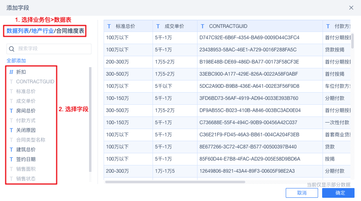
Task: Click the T icon beside 建筑总价
Action: click(x=11, y=149)
